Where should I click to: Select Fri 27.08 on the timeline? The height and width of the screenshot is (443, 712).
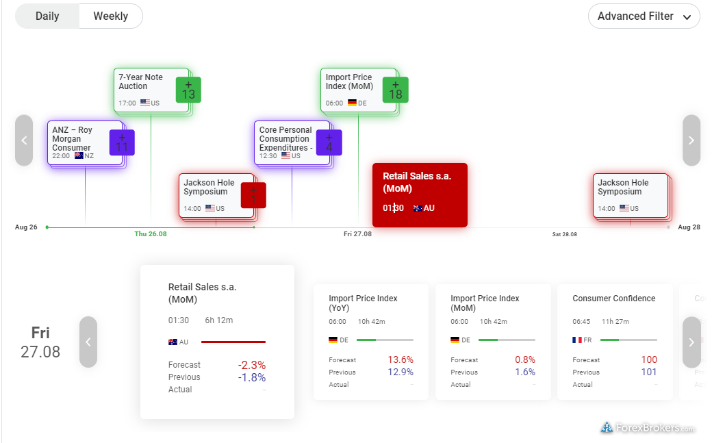[x=357, y=234]
